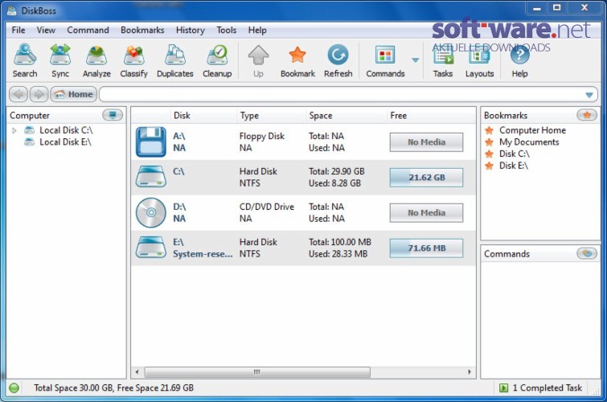Click the A:\ No Media indicator
Screen dimensions: 607x402
click(426, 142)
